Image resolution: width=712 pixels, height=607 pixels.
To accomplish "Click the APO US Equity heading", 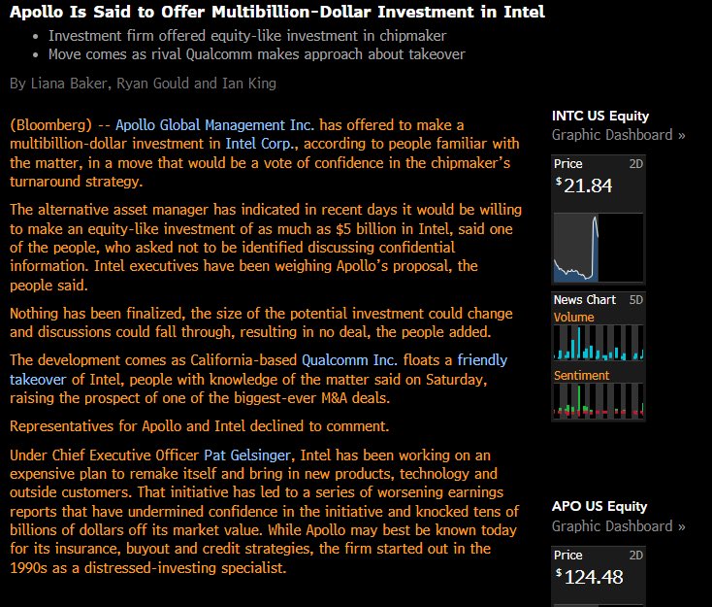I will [599, 507].
